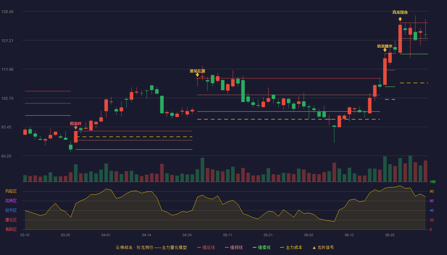Click the 04-24 date label
The image size is (447, 255).
(x=187, y=235)
